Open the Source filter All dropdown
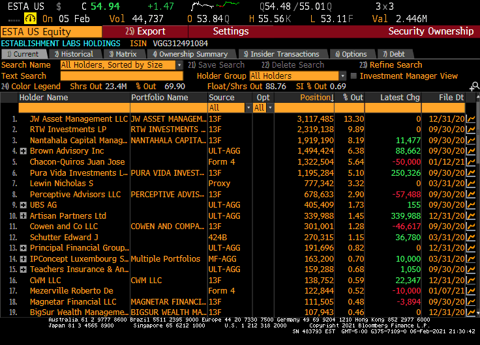 click(248, 107)
